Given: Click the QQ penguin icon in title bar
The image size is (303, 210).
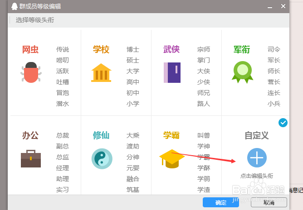Looking at the screenshot, I should 15,6.
